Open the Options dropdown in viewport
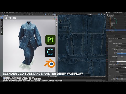126x94 pixels. 55,16
